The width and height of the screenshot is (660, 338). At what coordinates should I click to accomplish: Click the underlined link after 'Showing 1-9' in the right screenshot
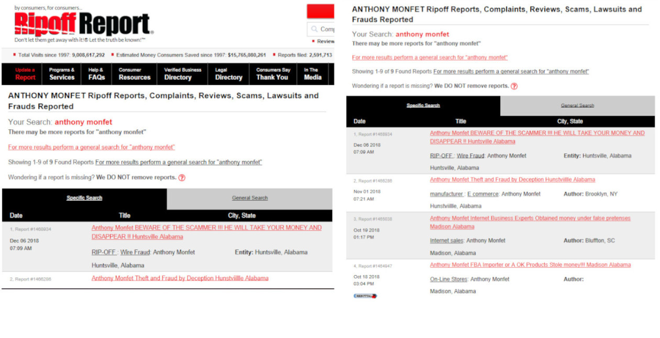511,72
